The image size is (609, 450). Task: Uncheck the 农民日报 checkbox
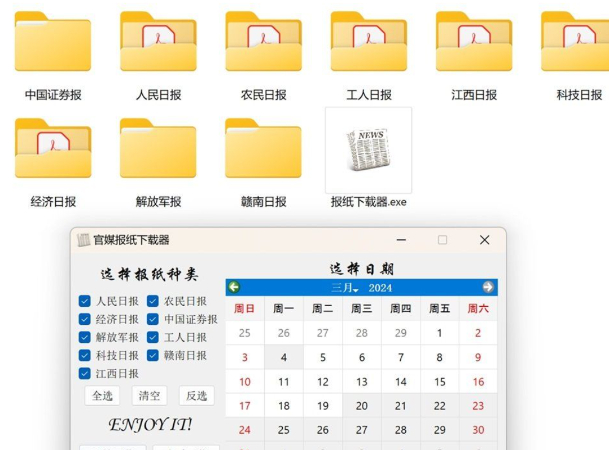point(152,301)
